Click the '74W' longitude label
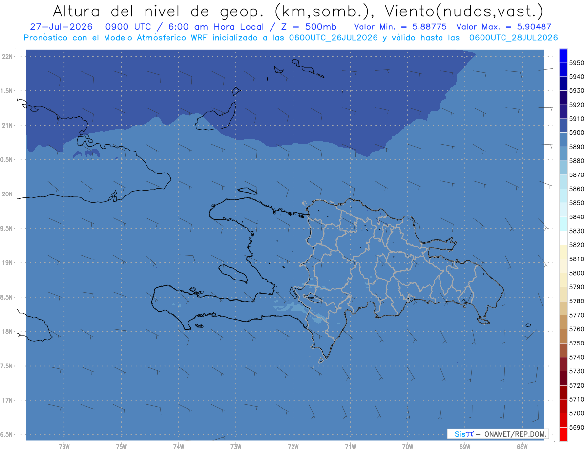This screenshot has height=453, width=586. 179,446
